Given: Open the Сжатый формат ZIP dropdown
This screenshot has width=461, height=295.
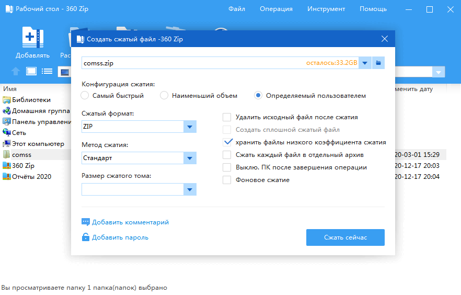Looking at the screenshot, I should [x=190, y=127].
